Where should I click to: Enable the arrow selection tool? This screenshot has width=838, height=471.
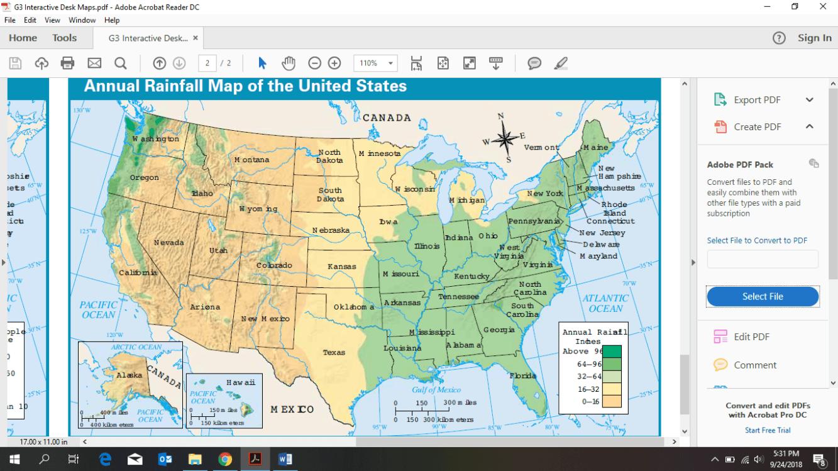263,63
